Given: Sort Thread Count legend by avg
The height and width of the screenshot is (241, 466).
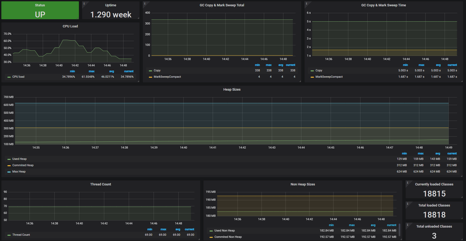Looking at the screenshot, I should 178,229.
